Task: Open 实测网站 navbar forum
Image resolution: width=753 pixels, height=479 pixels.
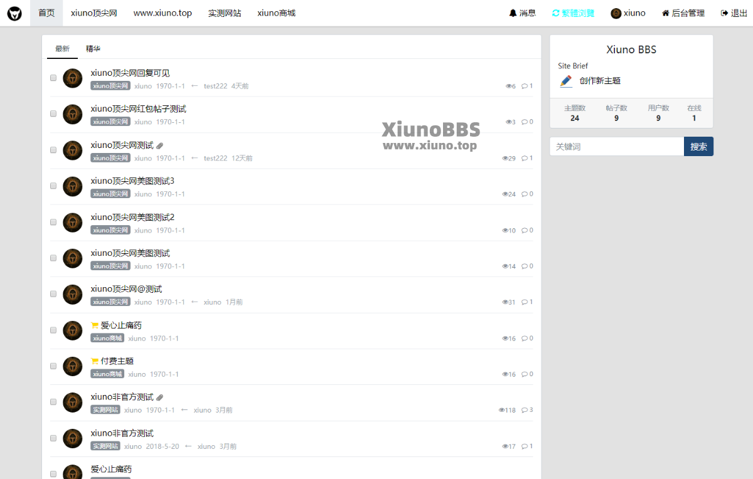Action: click(225, 13)
